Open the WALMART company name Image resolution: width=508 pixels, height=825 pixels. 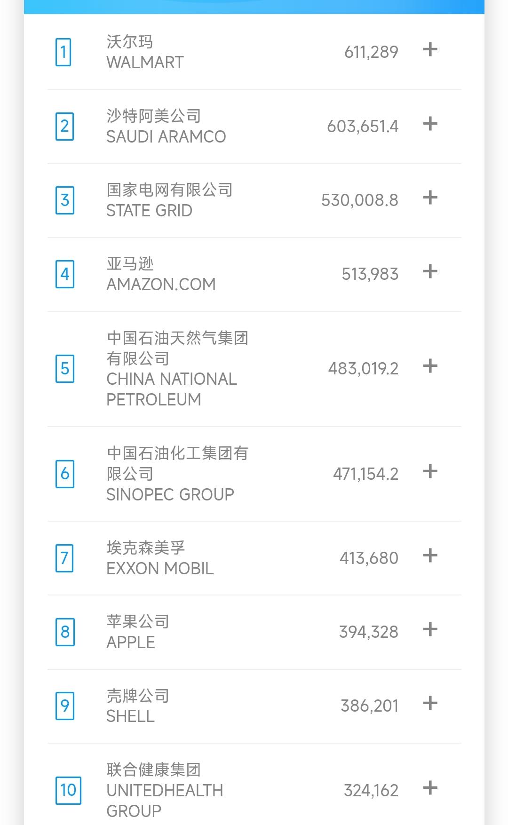click(145, 62)
